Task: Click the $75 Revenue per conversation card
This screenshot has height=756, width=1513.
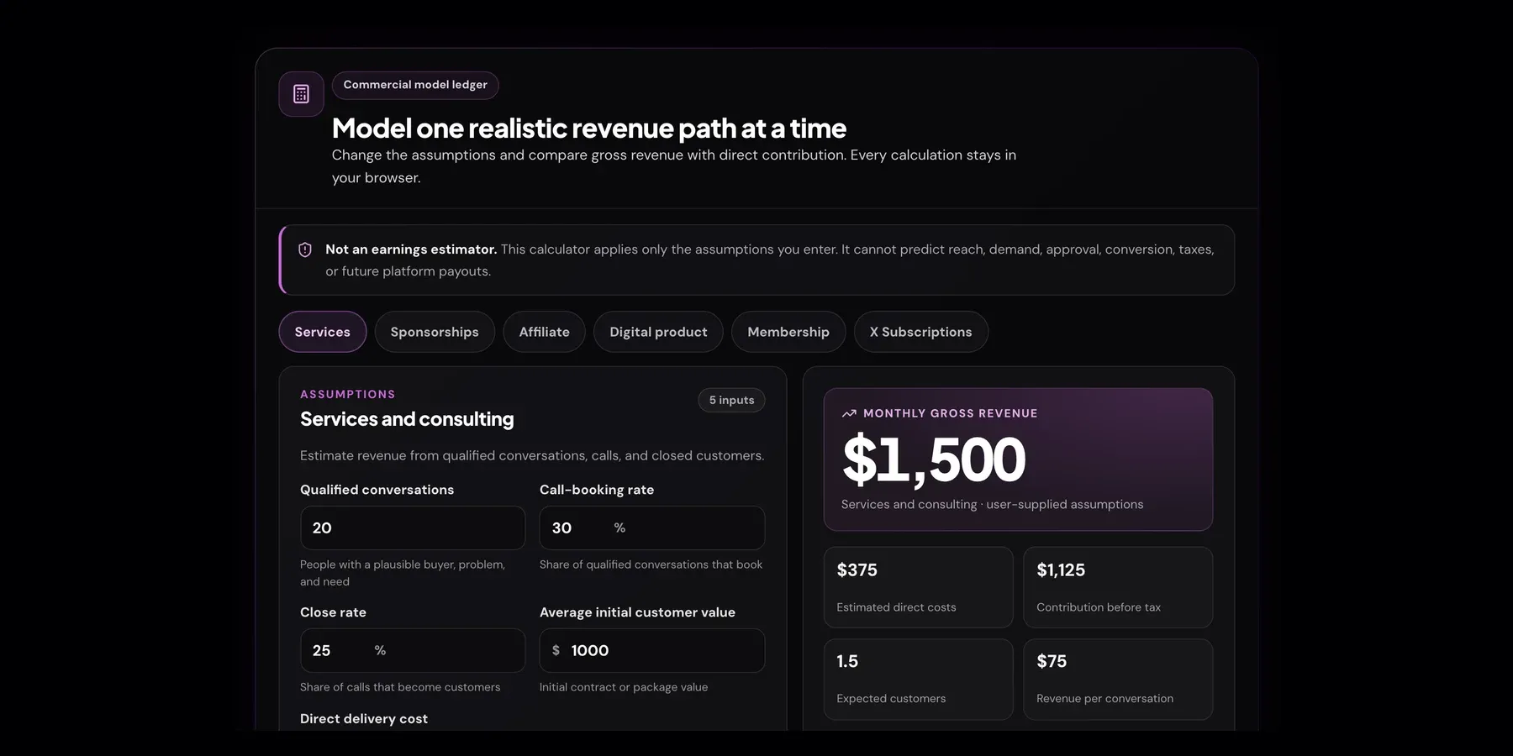Action: coord(1118,679)
